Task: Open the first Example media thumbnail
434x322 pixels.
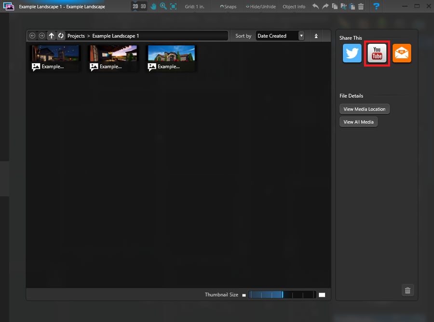Action: (55, 54)
